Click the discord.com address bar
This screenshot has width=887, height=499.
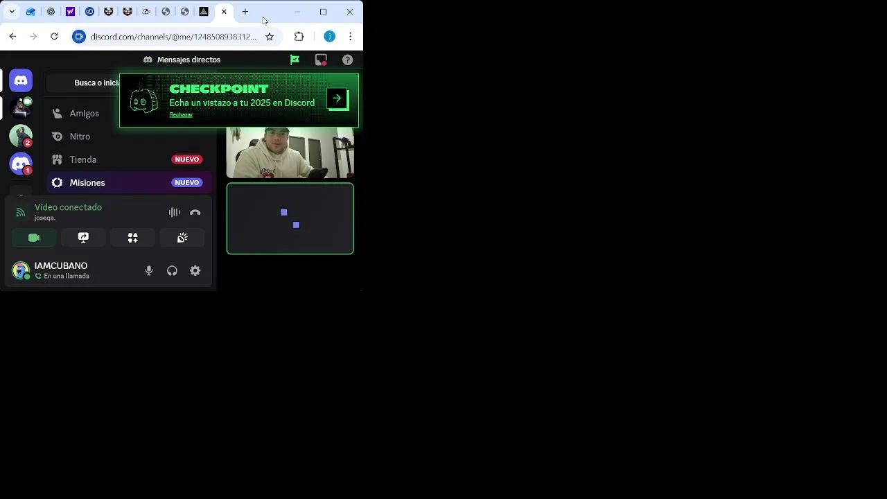point(173,37)
